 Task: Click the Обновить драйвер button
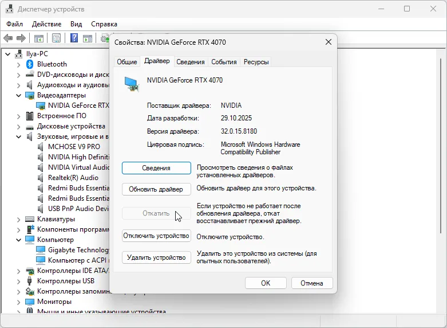coord(156,189)
